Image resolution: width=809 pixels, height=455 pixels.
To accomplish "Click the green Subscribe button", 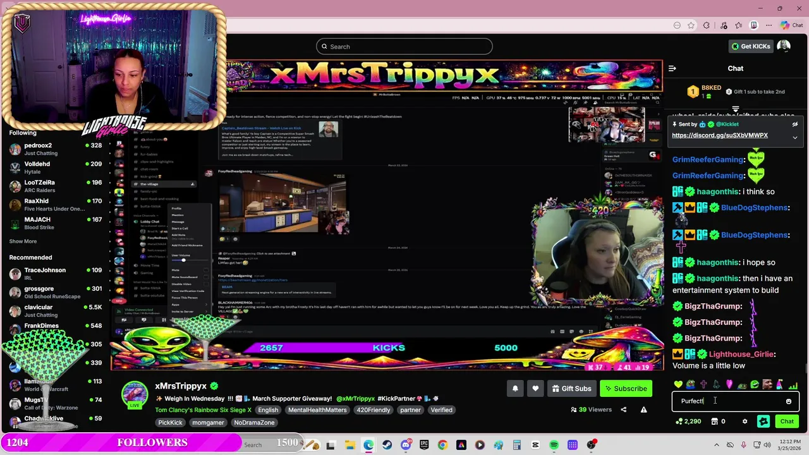I will (626, 389).
